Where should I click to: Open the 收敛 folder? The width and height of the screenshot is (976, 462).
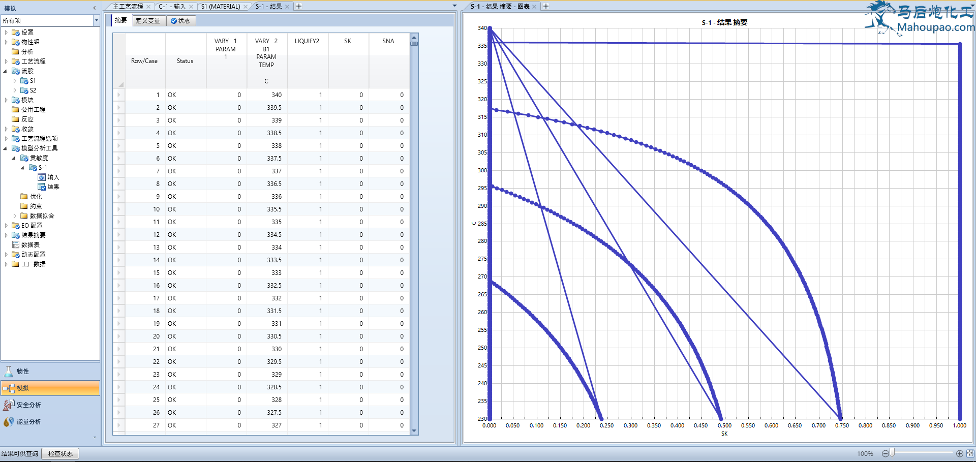click(27, 129)
